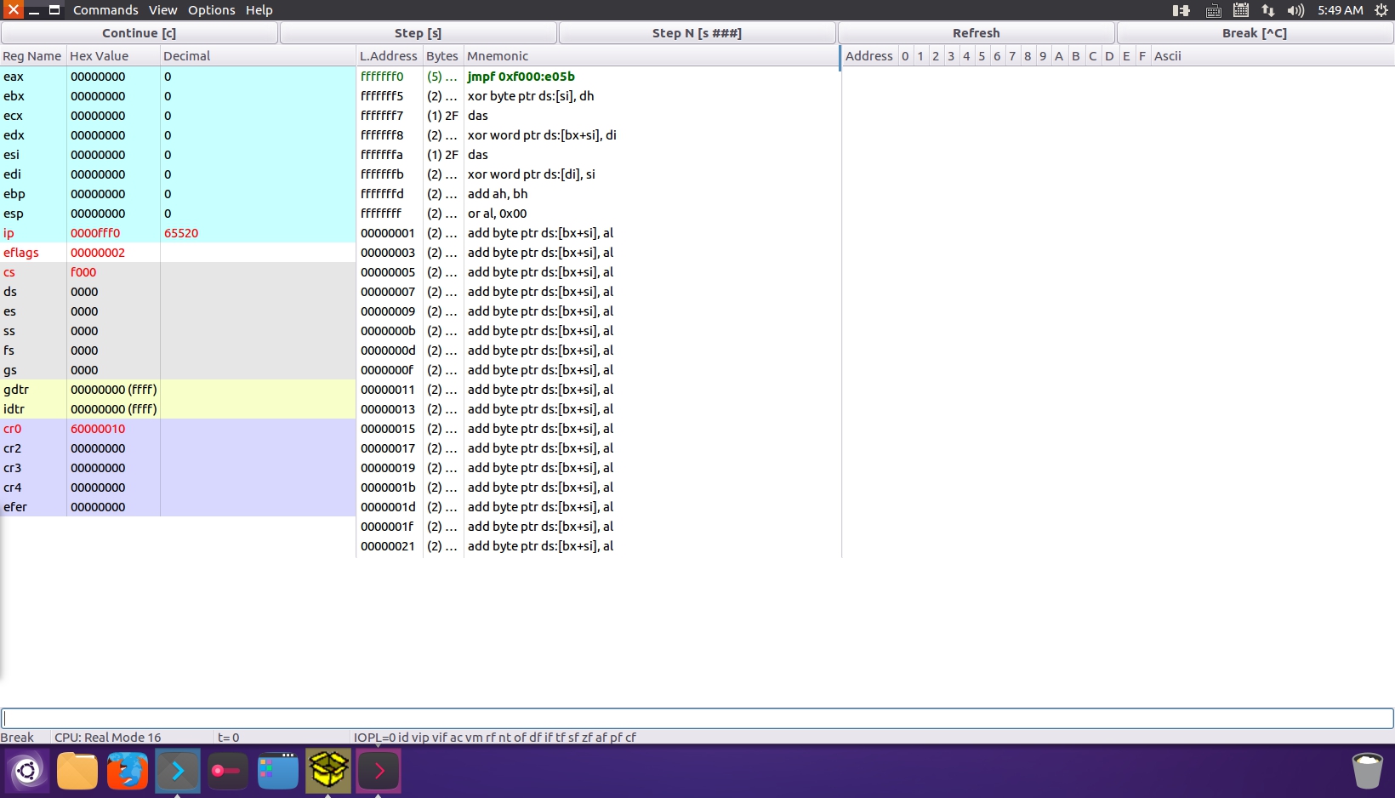Screen dimensions: 1395x798
Task: Open the session power gear menu
Action: 1383,10
